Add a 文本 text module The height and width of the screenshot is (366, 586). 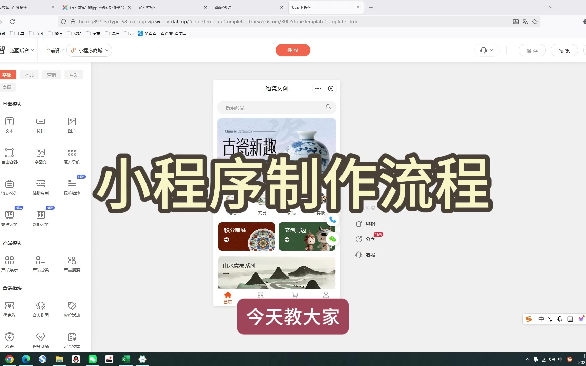point(9,125)
